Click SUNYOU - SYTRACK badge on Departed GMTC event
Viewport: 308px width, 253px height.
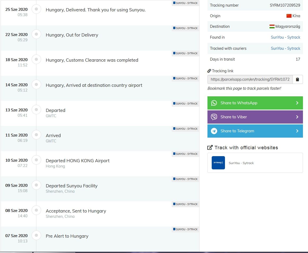pos(185,103)
